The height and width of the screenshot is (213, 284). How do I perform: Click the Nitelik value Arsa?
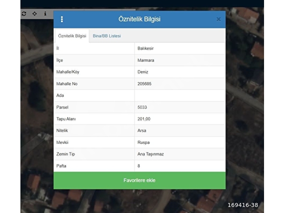[x=142, y=130]
